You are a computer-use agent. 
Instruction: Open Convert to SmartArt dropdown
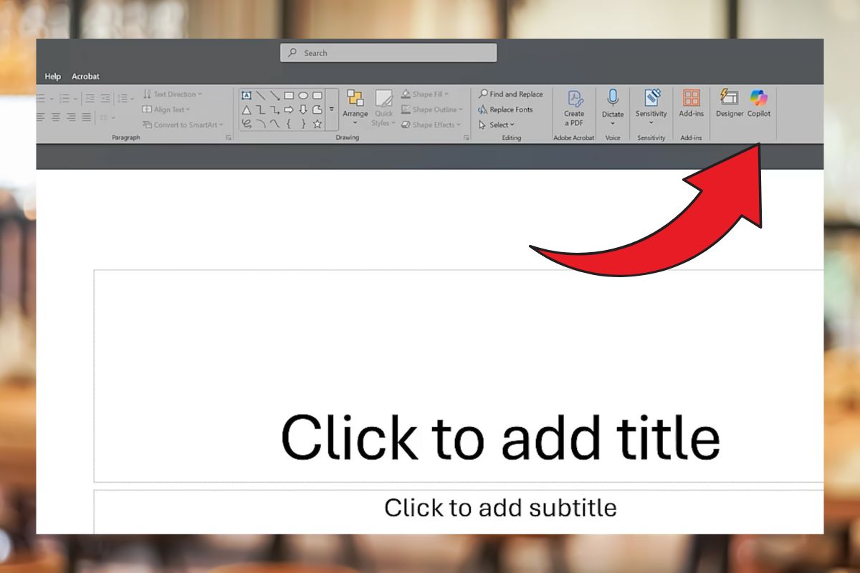point(183,125)
